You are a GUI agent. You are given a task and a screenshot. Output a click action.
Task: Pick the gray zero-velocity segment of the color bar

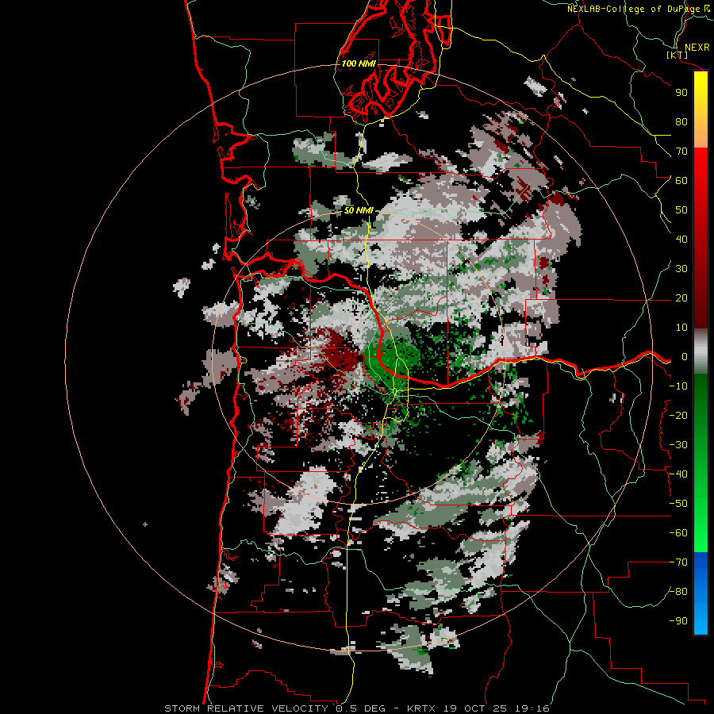701,351
